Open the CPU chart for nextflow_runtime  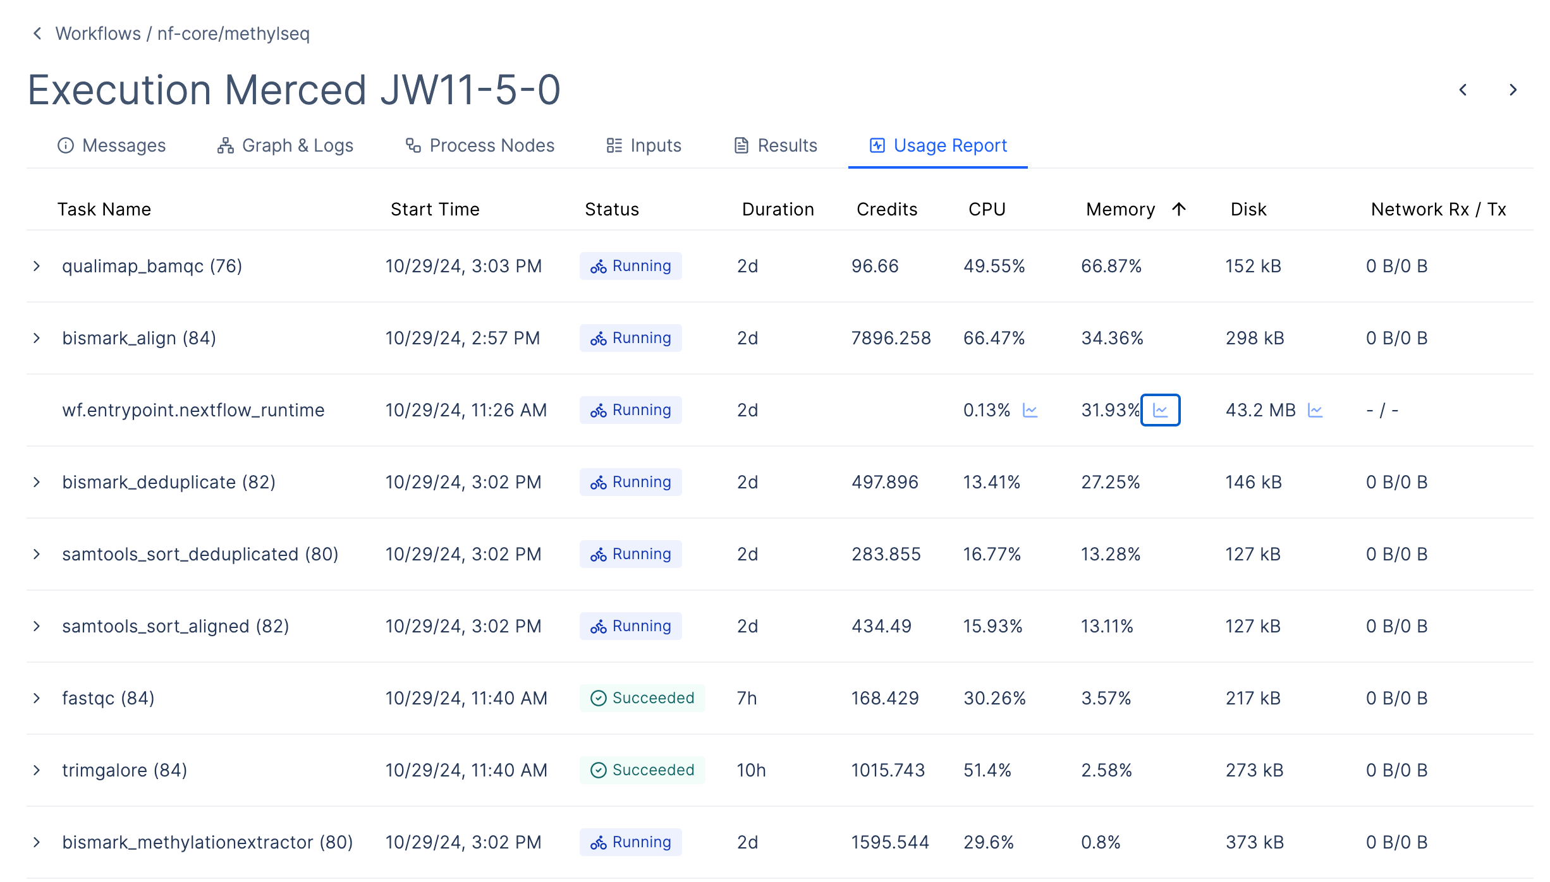(x=1030, y=411)
